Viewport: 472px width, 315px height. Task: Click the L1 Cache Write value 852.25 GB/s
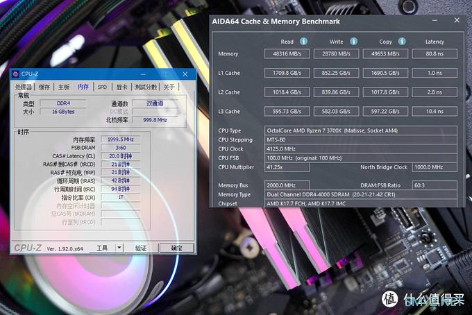(336, 73)
